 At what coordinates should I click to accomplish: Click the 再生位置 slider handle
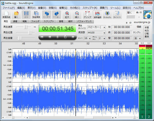30,32
